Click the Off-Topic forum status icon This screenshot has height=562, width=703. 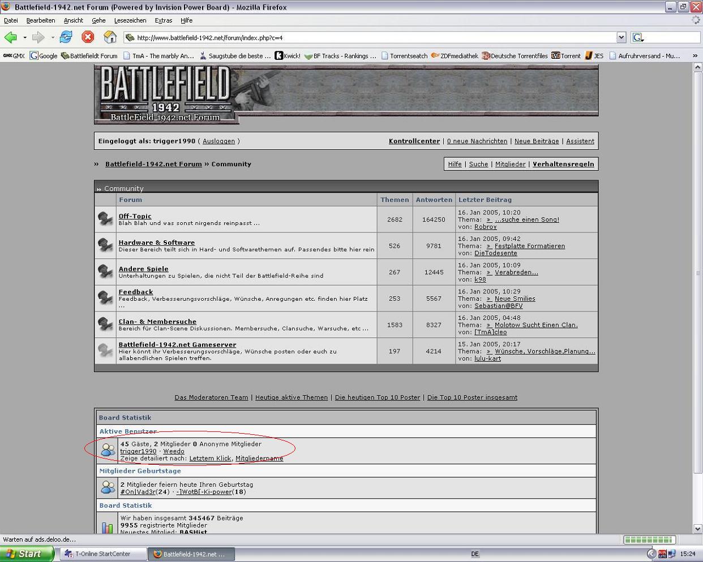coord(105,219)
